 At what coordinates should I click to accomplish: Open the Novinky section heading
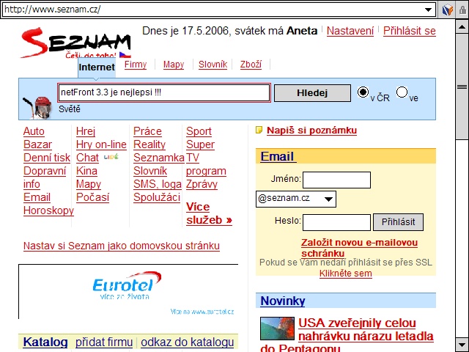[x=283, y=301]
